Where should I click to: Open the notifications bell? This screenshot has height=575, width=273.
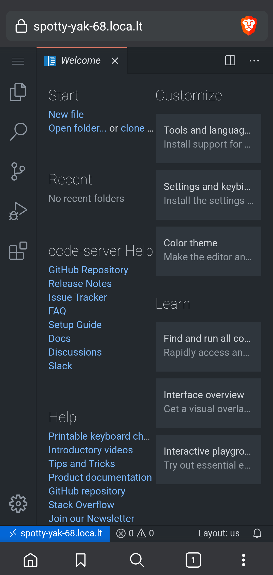pos(257,533)
